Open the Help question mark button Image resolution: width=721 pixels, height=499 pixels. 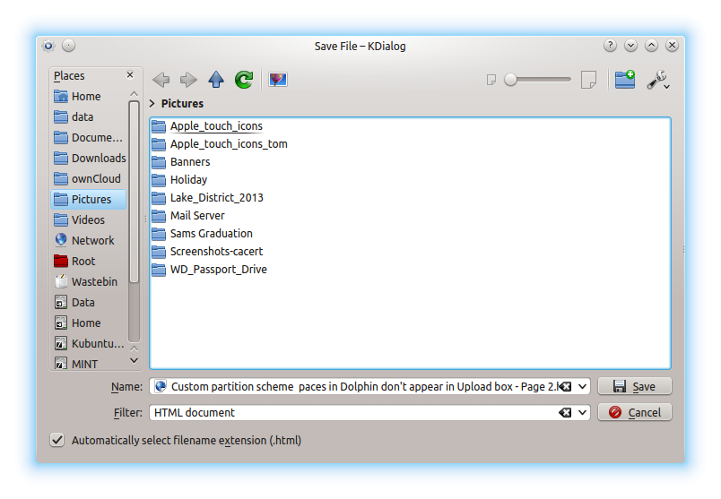tap(610, 46)
